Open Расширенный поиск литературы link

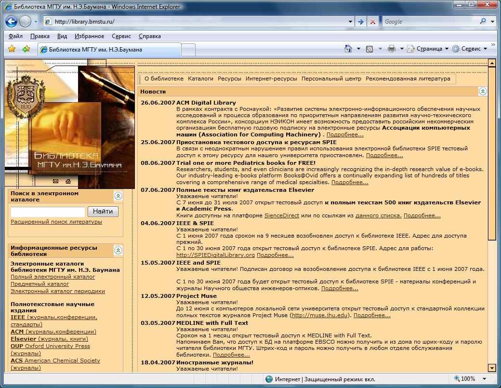pos(56,222)
